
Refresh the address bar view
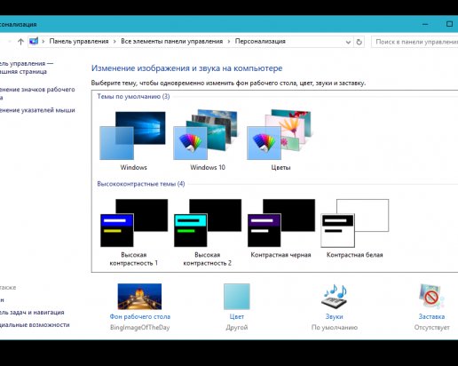click(359, 42)
